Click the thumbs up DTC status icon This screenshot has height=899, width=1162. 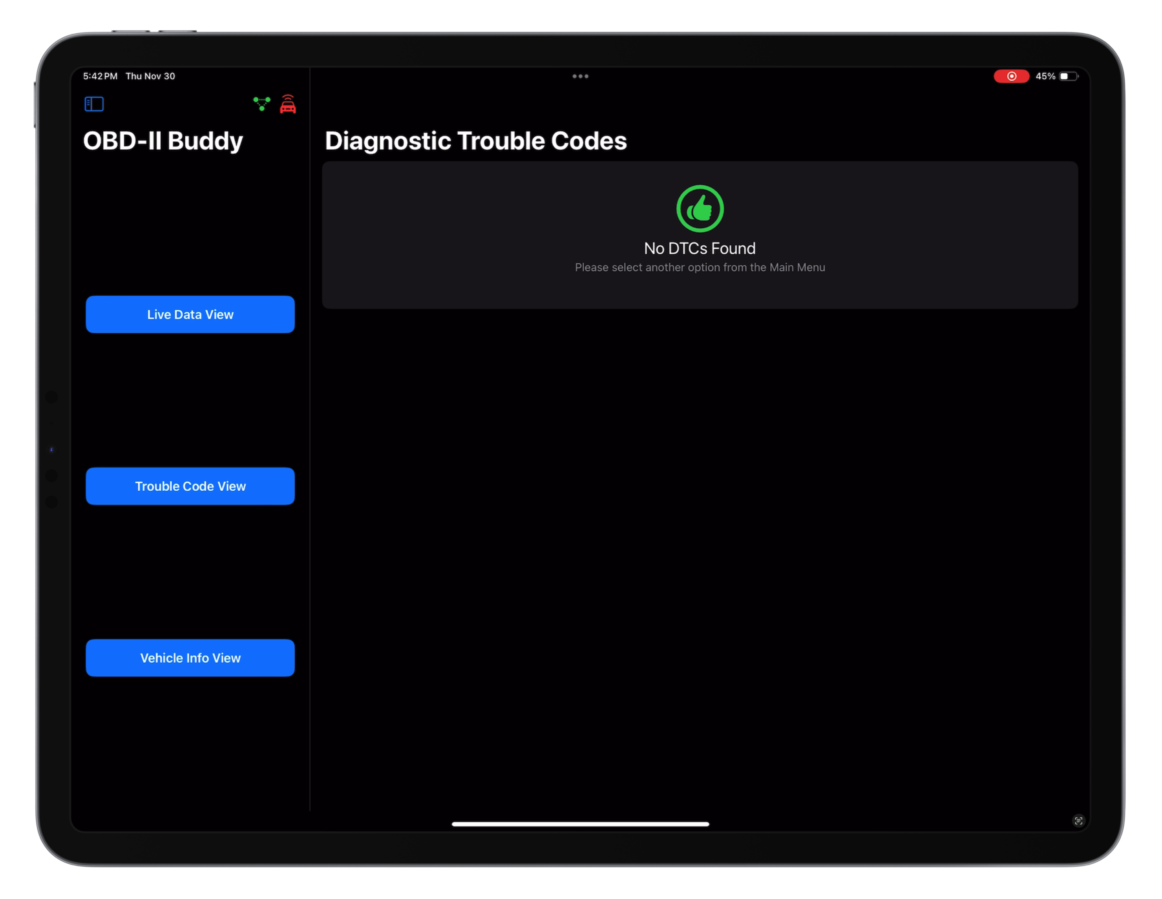click(700, 208)
